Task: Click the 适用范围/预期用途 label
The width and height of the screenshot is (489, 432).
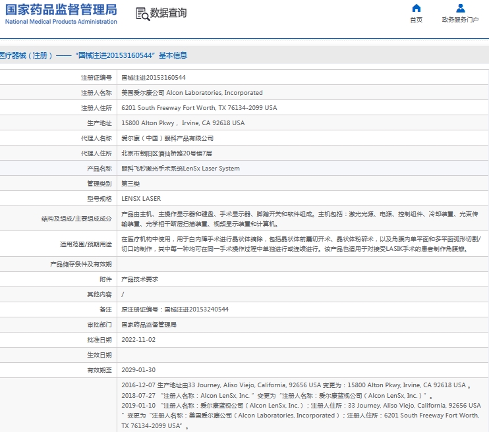Action: point(86,244)
